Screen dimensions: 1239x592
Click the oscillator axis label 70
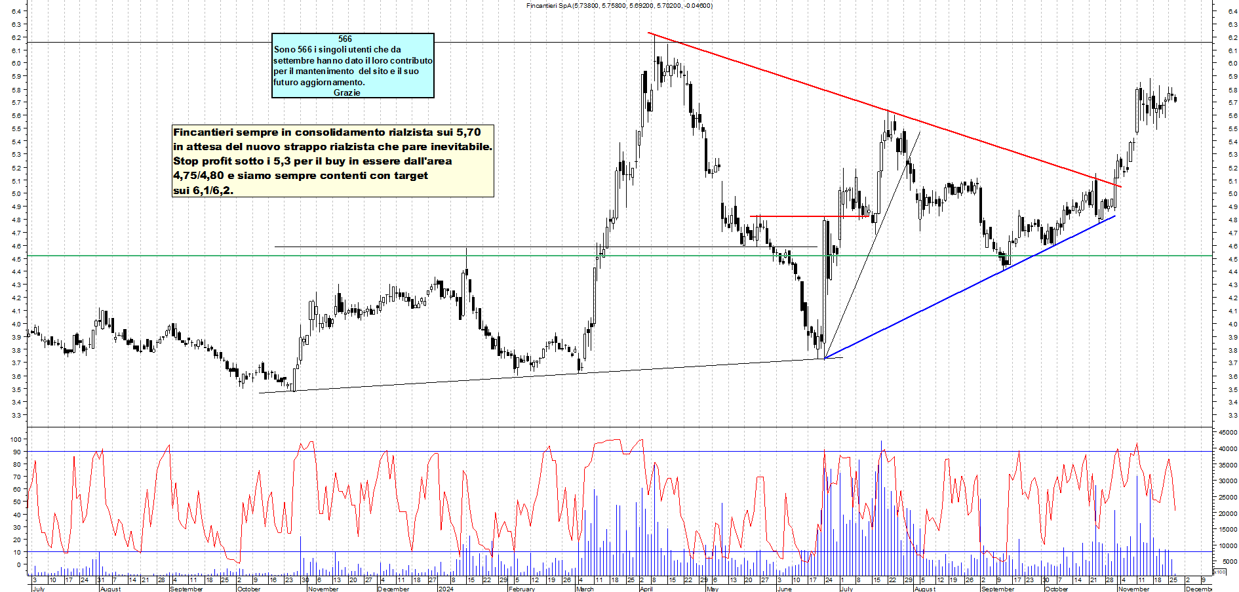pyautogui.click(x=18, y=477)
